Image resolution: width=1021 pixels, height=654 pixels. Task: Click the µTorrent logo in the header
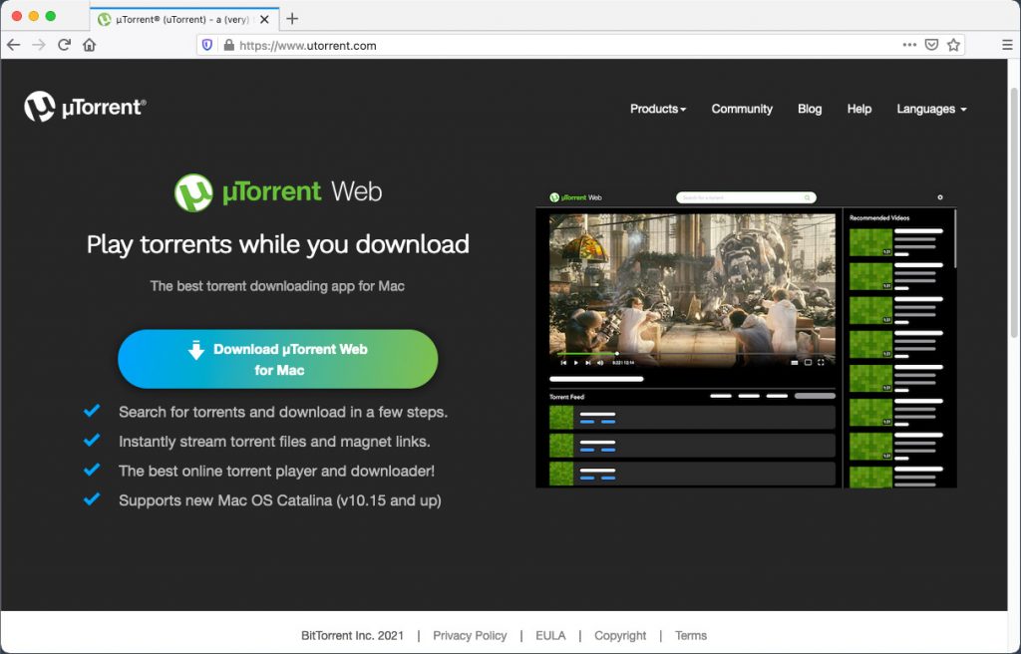pyautogui.click(x=85, y=107)
